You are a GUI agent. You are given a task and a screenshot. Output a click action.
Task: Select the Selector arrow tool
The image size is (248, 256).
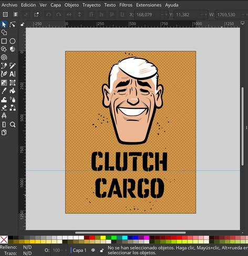(x=4, y=24)
